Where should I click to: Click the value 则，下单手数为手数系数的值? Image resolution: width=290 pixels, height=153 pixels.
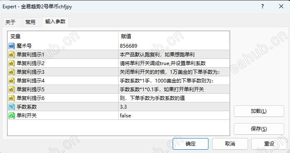pyautogui.click(x=152, y=98)
